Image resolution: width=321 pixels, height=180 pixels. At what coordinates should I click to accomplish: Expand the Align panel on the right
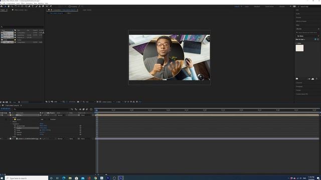[297, 25]
